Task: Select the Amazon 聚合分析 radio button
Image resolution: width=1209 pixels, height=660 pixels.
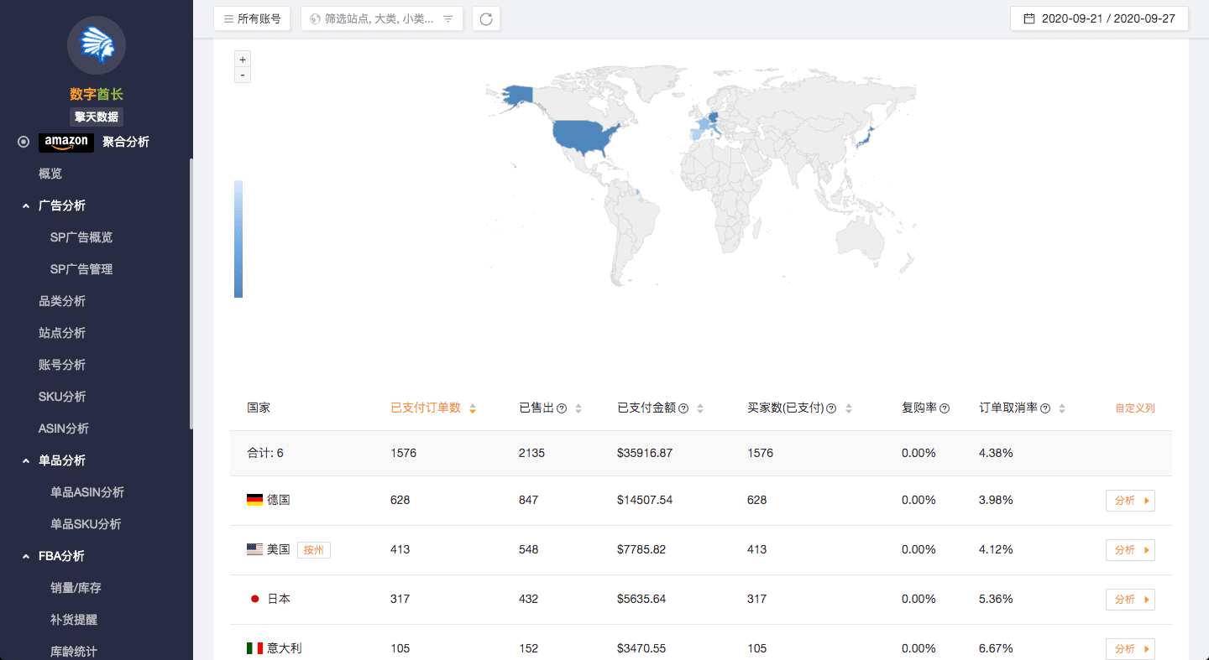Action: [24, 143]
